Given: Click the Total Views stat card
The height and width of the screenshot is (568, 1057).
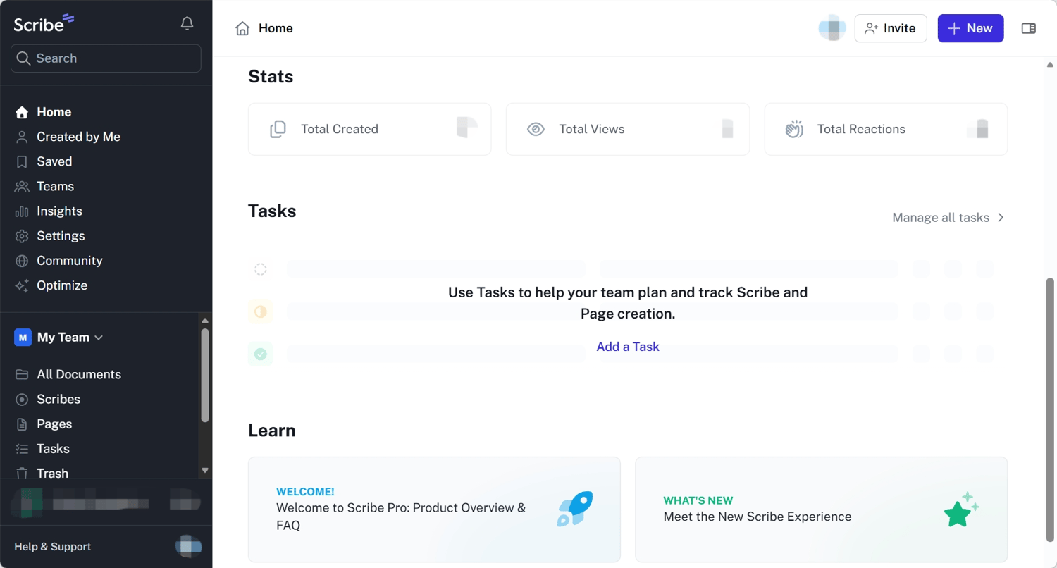Looking at the screenshot, I should click(627, 129).
